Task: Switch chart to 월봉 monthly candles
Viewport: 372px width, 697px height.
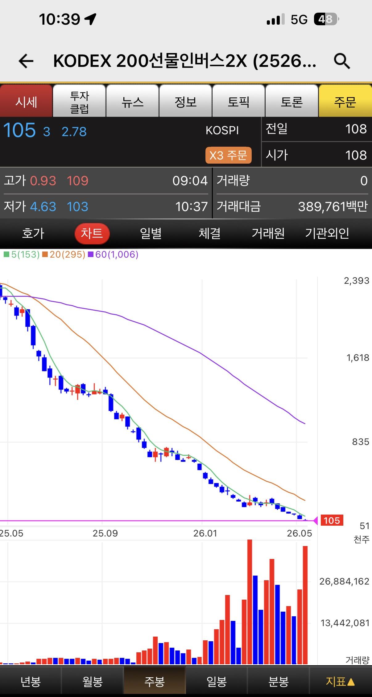Action: [93, 682]
